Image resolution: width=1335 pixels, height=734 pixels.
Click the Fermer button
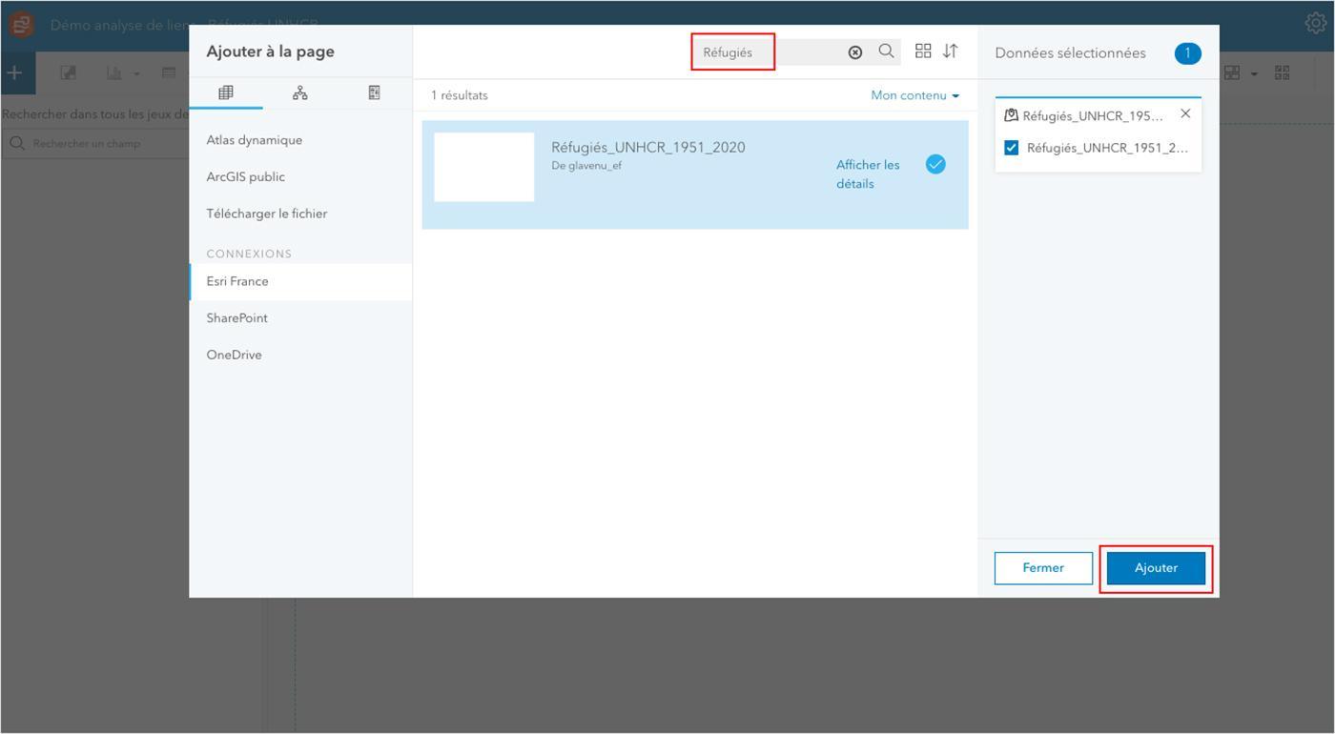(x=1043, y=568)
